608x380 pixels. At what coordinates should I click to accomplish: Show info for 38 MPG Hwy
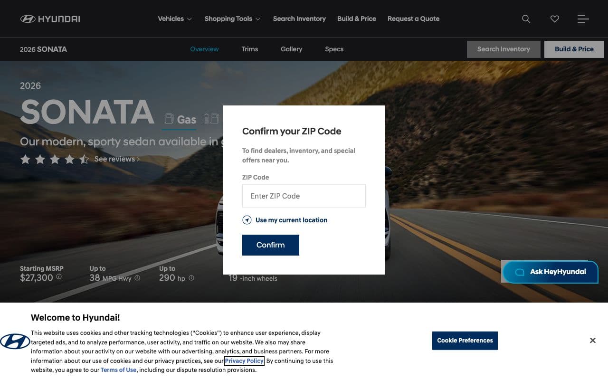137,278
